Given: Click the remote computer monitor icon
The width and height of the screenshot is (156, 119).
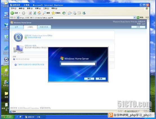Looking at the screenshot, I should click(x=19, y=49).
